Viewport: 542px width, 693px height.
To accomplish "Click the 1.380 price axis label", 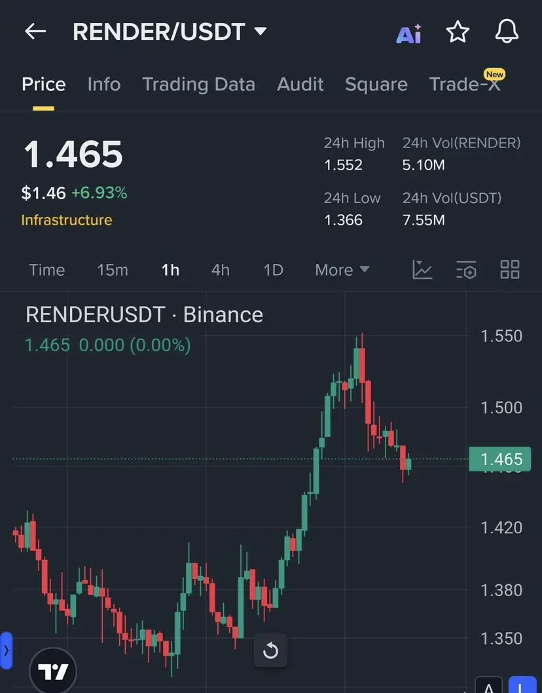I will (x=501, y=590).
